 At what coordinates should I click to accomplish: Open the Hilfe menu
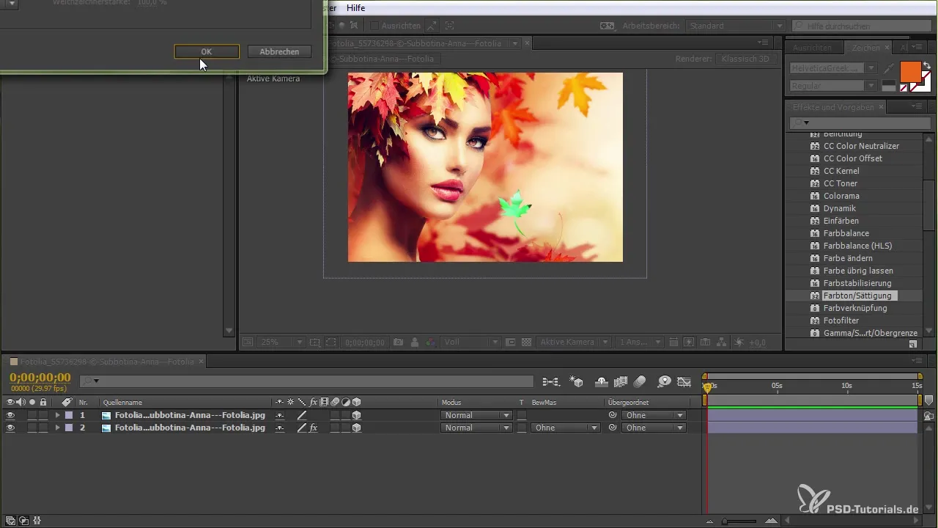pos(355,7)
